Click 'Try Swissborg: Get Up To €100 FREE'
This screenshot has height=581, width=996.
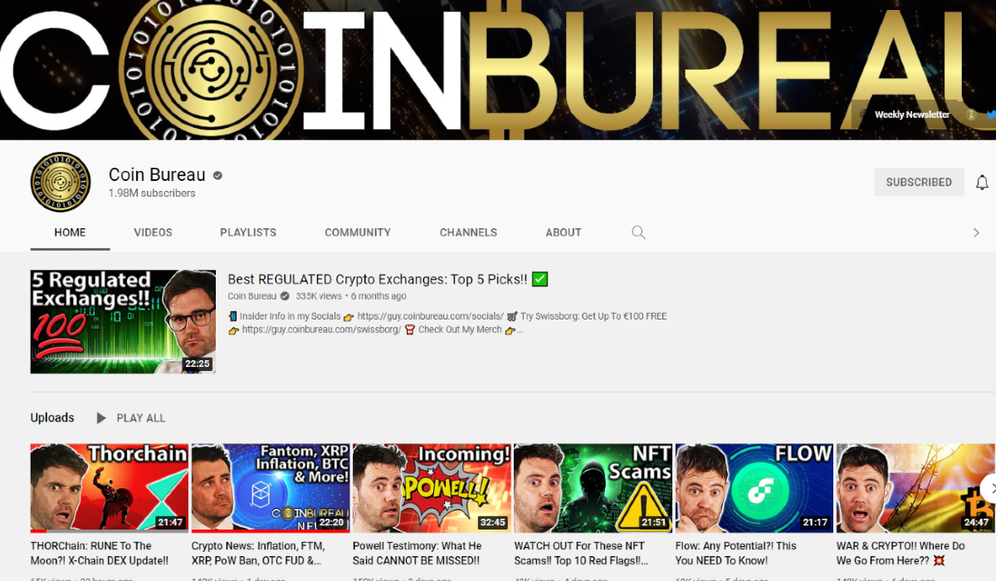593,316
